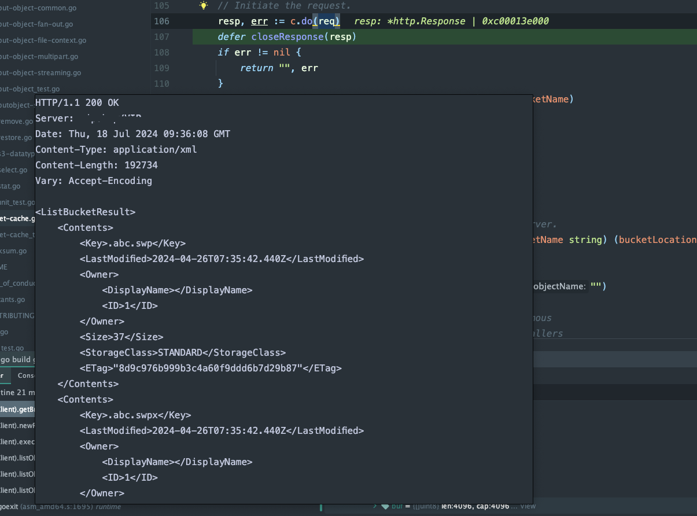Viewport: 697px width, 516px height.
Task: Select put-object-file-context.go in file list
Action: [x=43, y=40]
